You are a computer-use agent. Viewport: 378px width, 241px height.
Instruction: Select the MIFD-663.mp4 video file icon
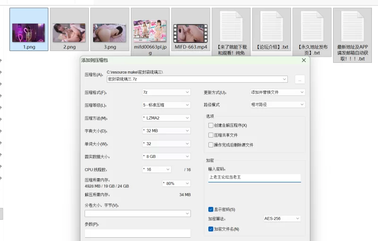click(x=190, y=33)
